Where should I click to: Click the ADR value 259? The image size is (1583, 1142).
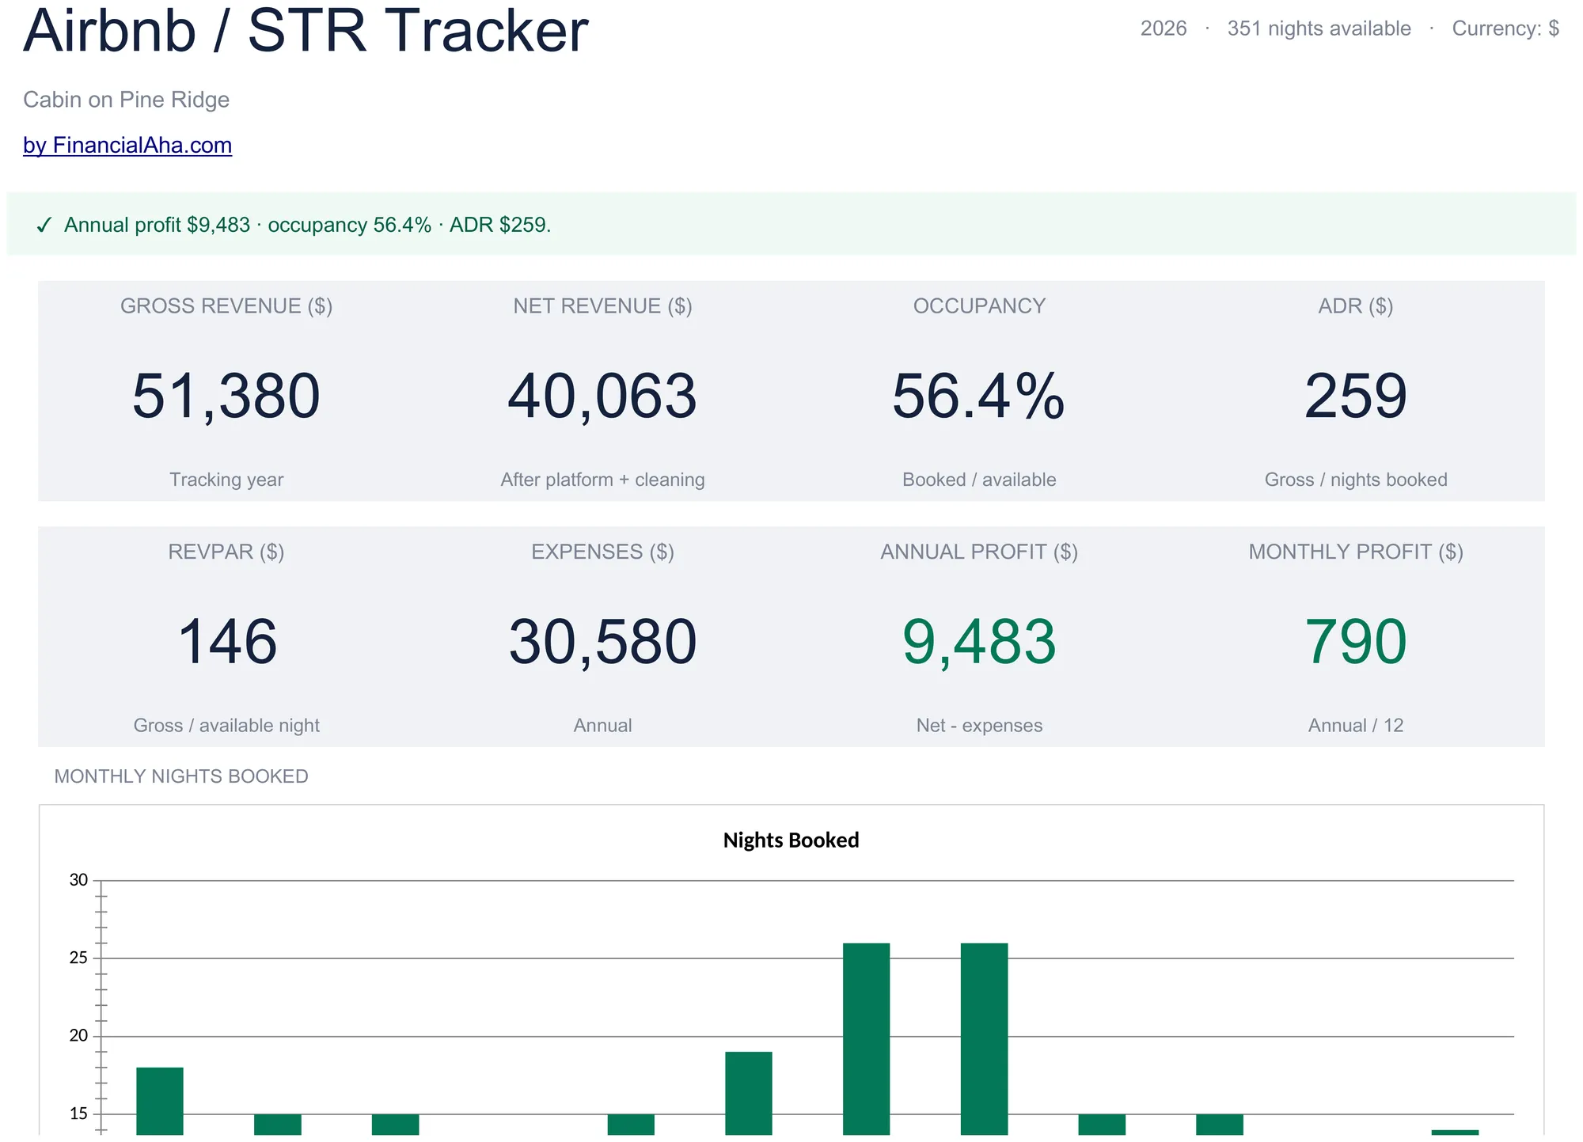(1356, 396)
